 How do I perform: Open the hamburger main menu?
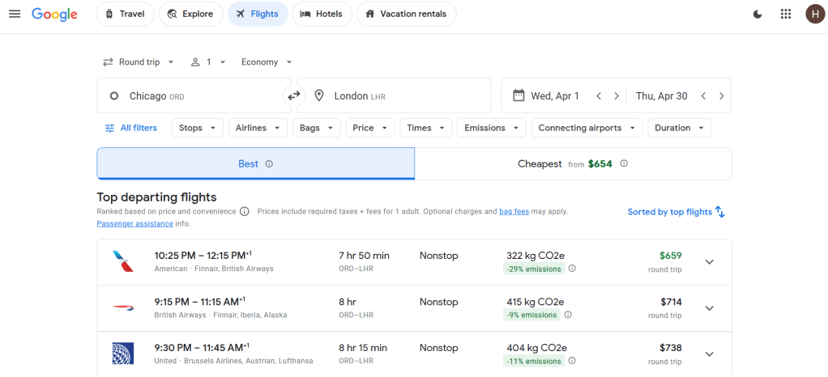pos(15,14)
